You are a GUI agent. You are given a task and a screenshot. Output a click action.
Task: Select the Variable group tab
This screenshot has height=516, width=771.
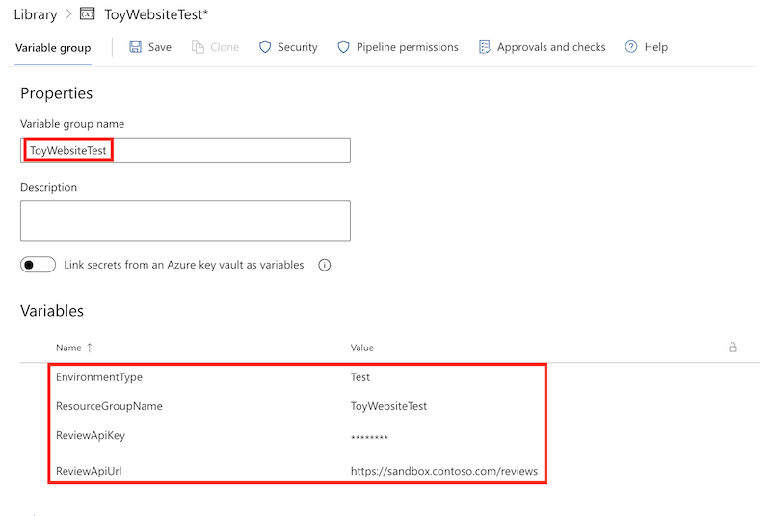click(53, 47)
